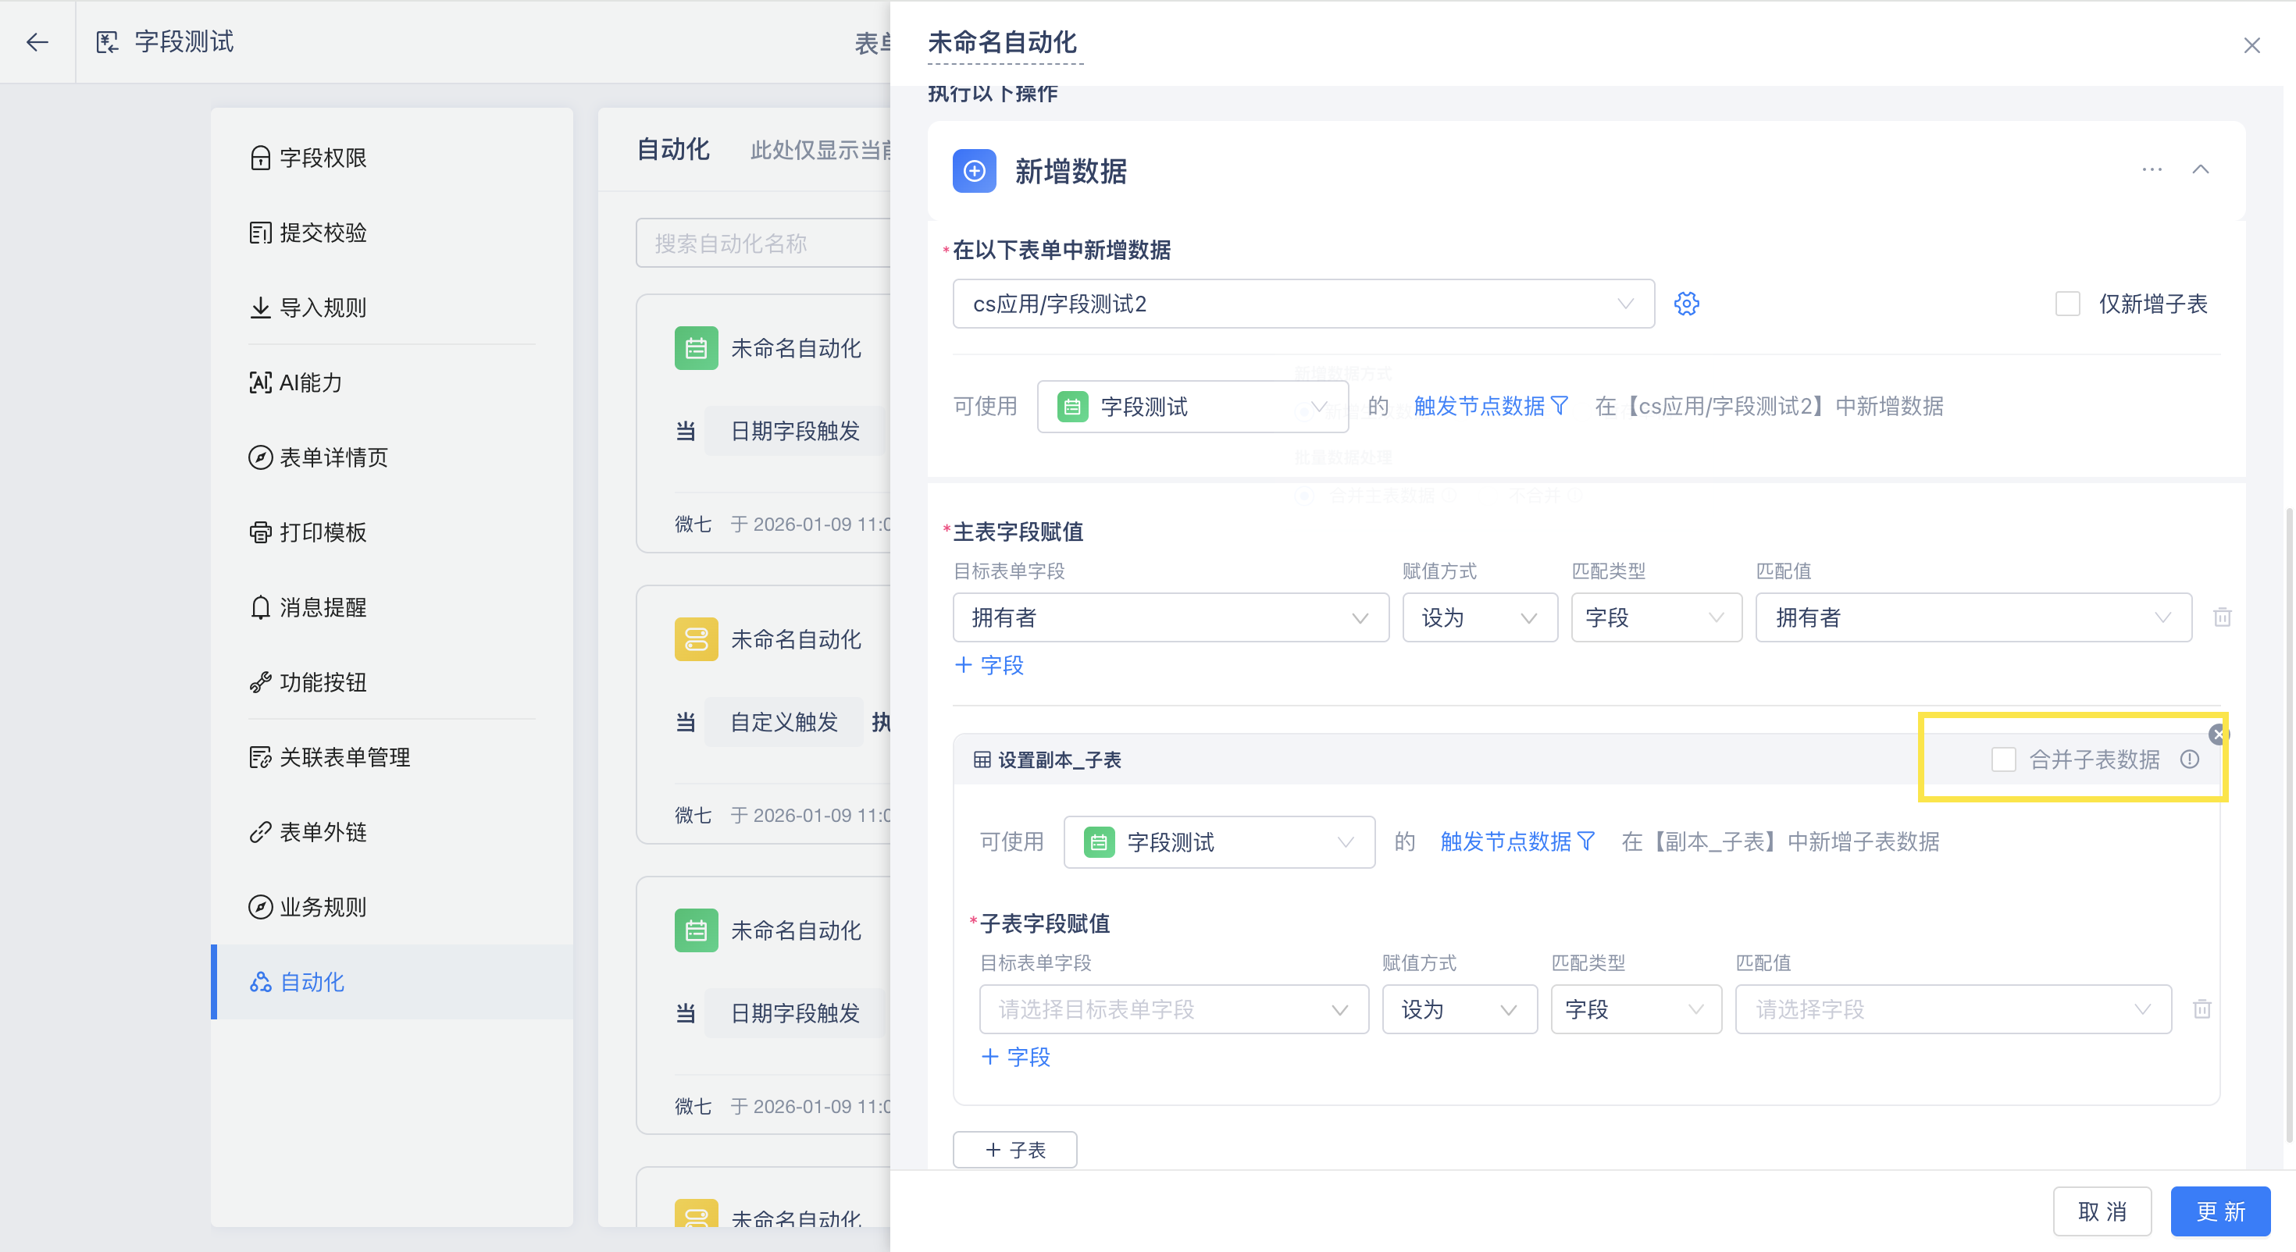Click the 搜索自动化名称 search field

tap(764, 244)
